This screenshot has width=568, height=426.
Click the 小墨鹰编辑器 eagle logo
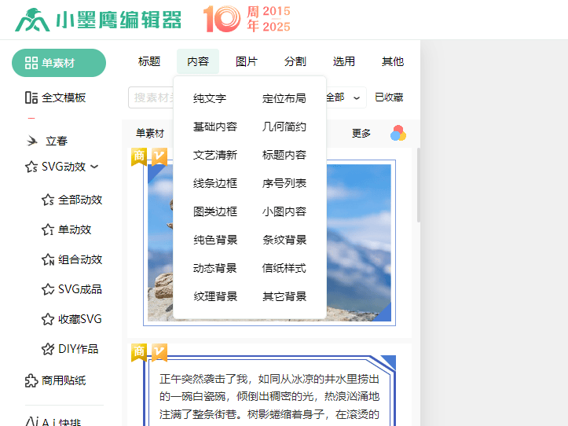click(31, 20)
